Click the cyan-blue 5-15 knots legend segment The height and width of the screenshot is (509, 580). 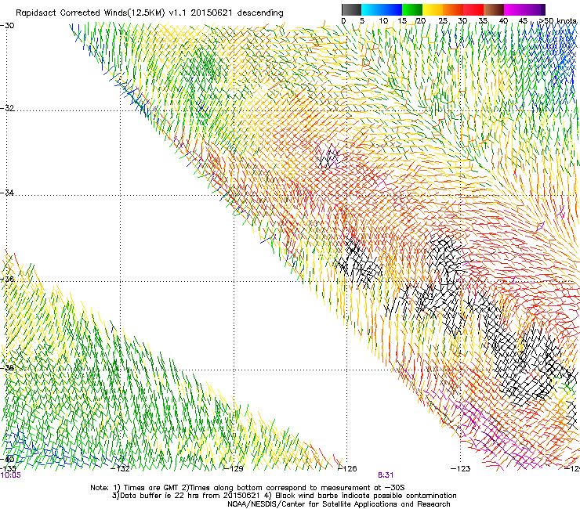[382, 9]
